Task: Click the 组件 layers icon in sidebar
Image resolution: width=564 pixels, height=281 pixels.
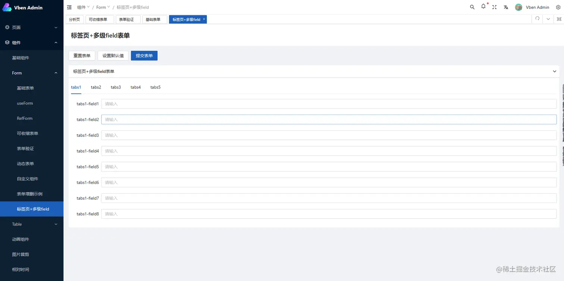Action: coord(7,43)
